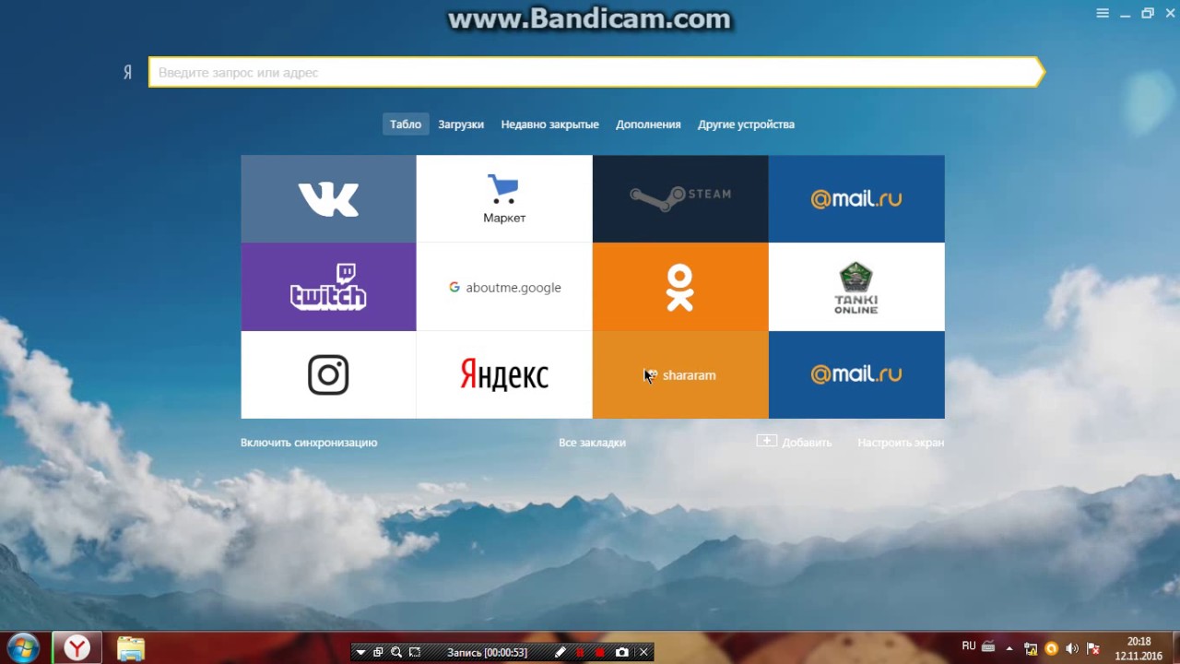Open the shararam tile

680,374
